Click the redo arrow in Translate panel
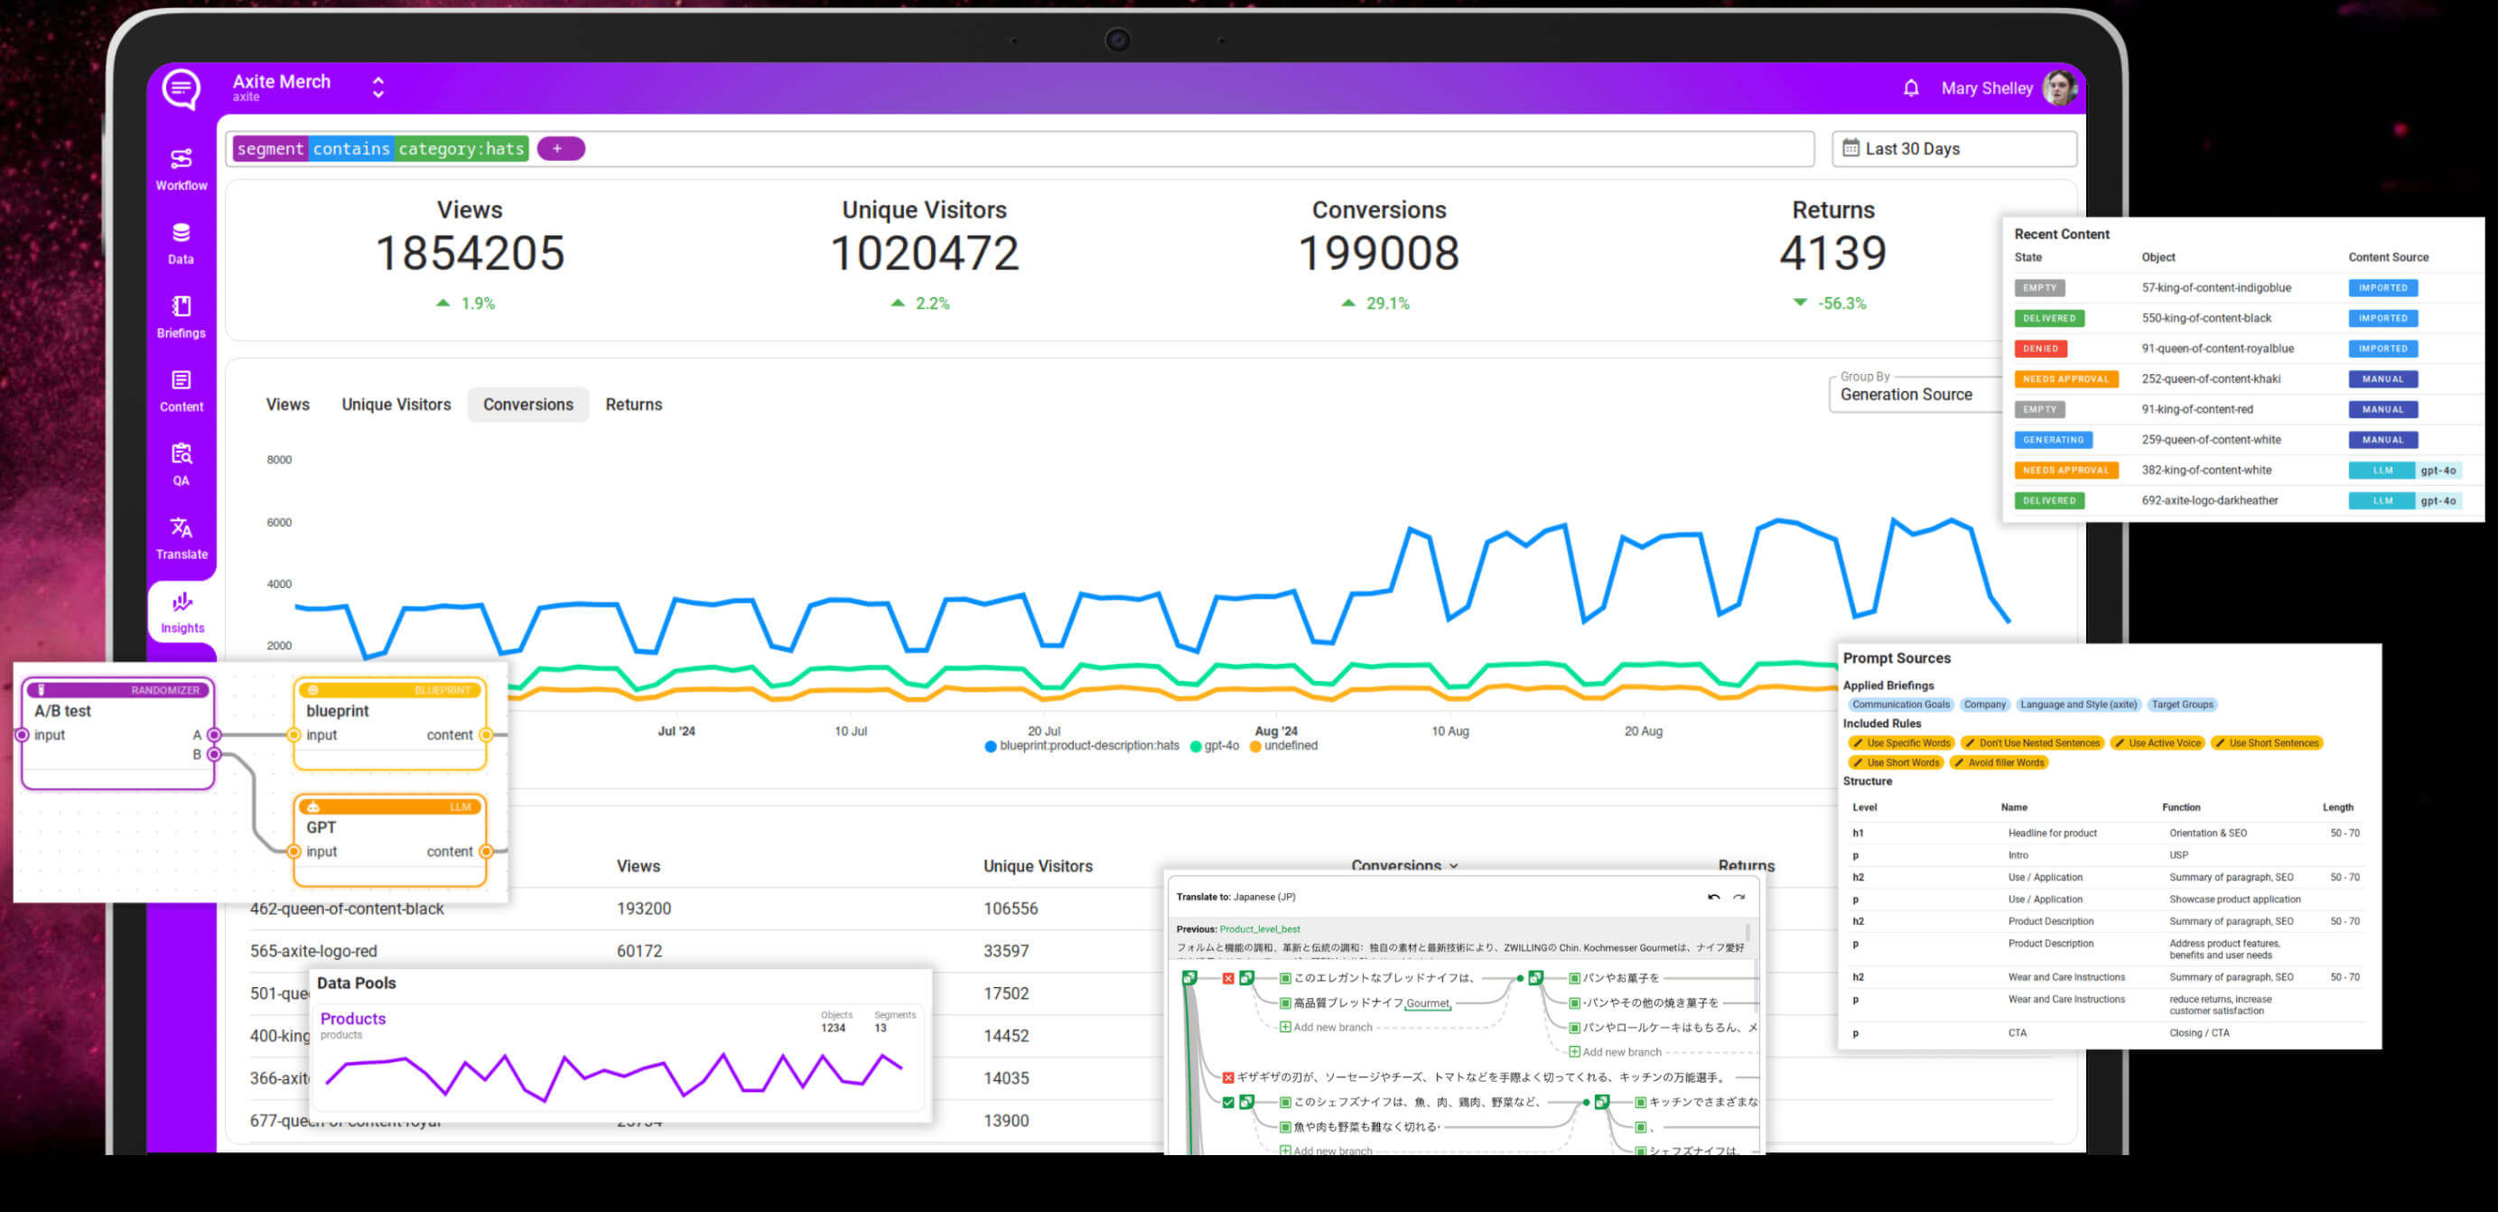The width and height of the screenshot is (2498, 1212). click(x=1739, y=897)
